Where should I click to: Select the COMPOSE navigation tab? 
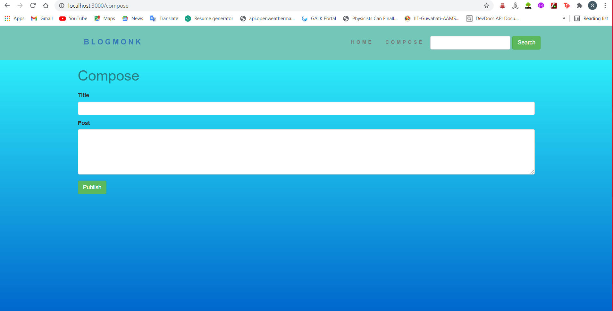[404, 42]
